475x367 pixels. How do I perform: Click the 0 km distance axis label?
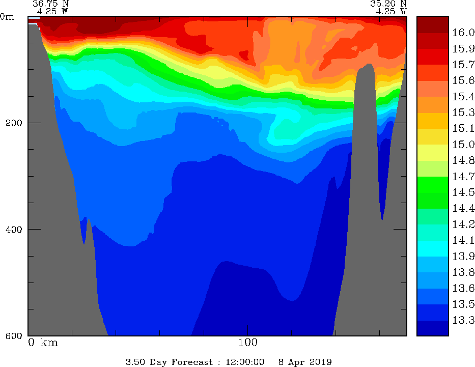(x=43, y=343)
